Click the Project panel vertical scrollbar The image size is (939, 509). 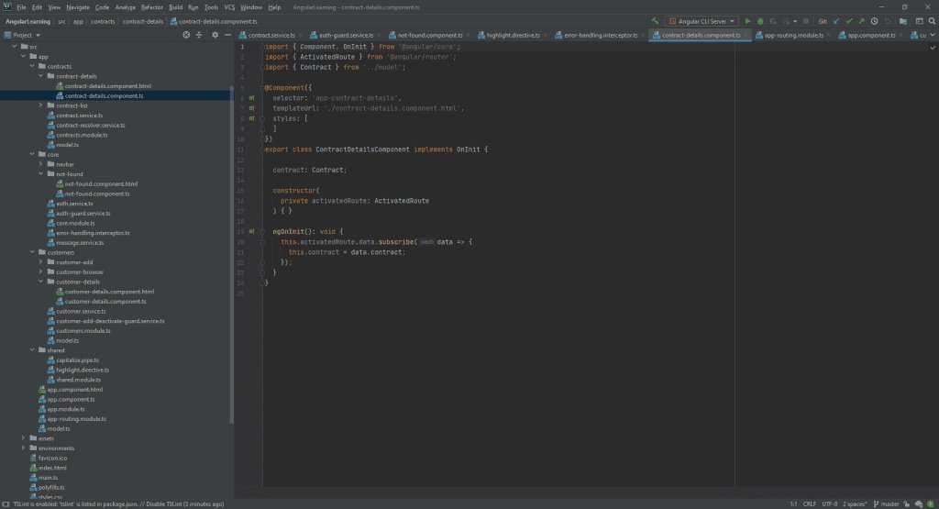231,255
